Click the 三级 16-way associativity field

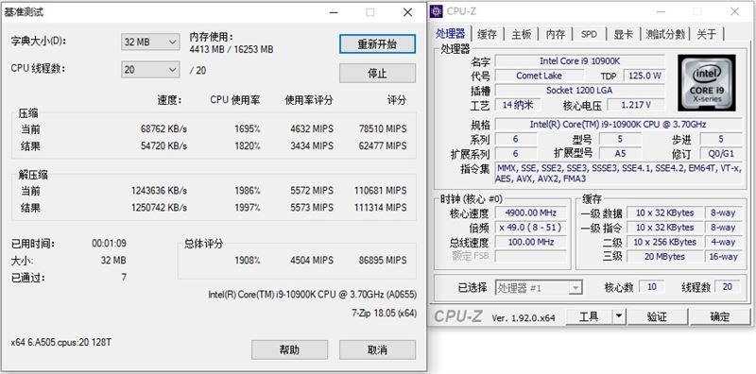point(723,256)
